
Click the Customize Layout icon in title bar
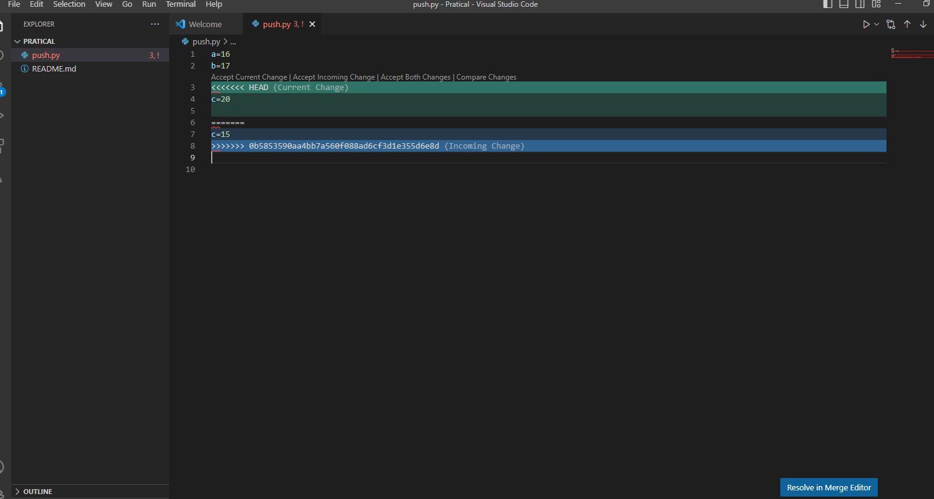point(876,4)
